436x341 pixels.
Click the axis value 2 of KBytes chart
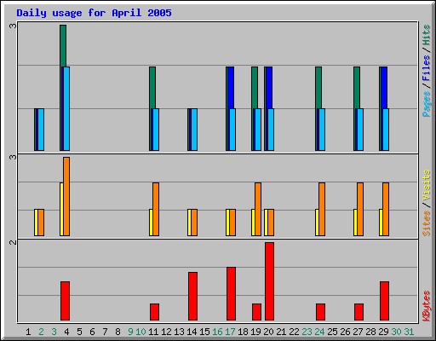[13, 242]
